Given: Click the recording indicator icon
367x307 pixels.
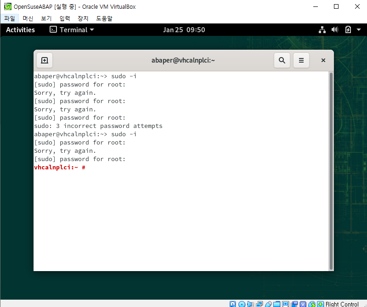Looking at the screenshot, I should (294, 304).
